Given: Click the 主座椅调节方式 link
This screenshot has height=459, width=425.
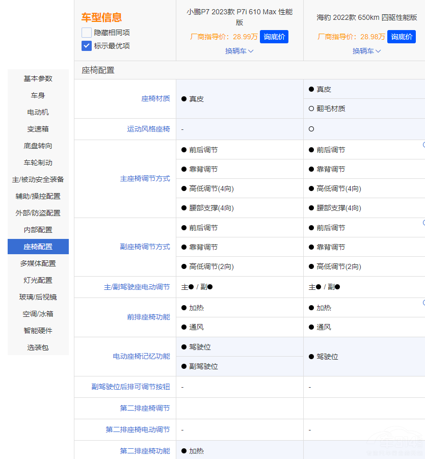Looking at the screenshot, I should (146, 178).
